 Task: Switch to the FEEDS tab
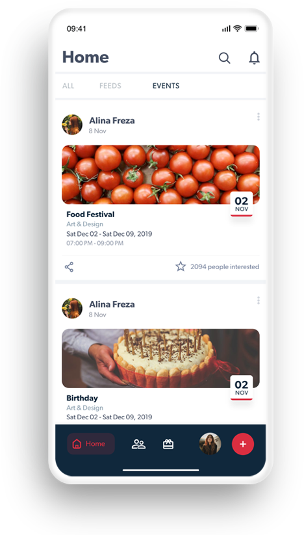pyautogui.click(x=110, y=86)
